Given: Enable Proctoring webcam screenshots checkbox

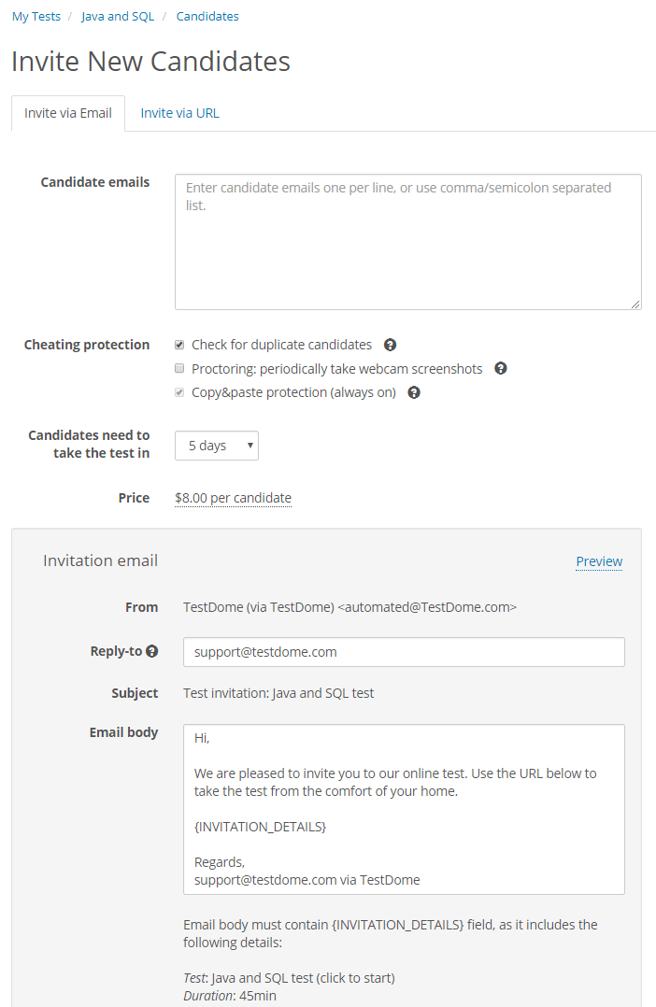Looking at the screenshot, I should pos(179,369).
